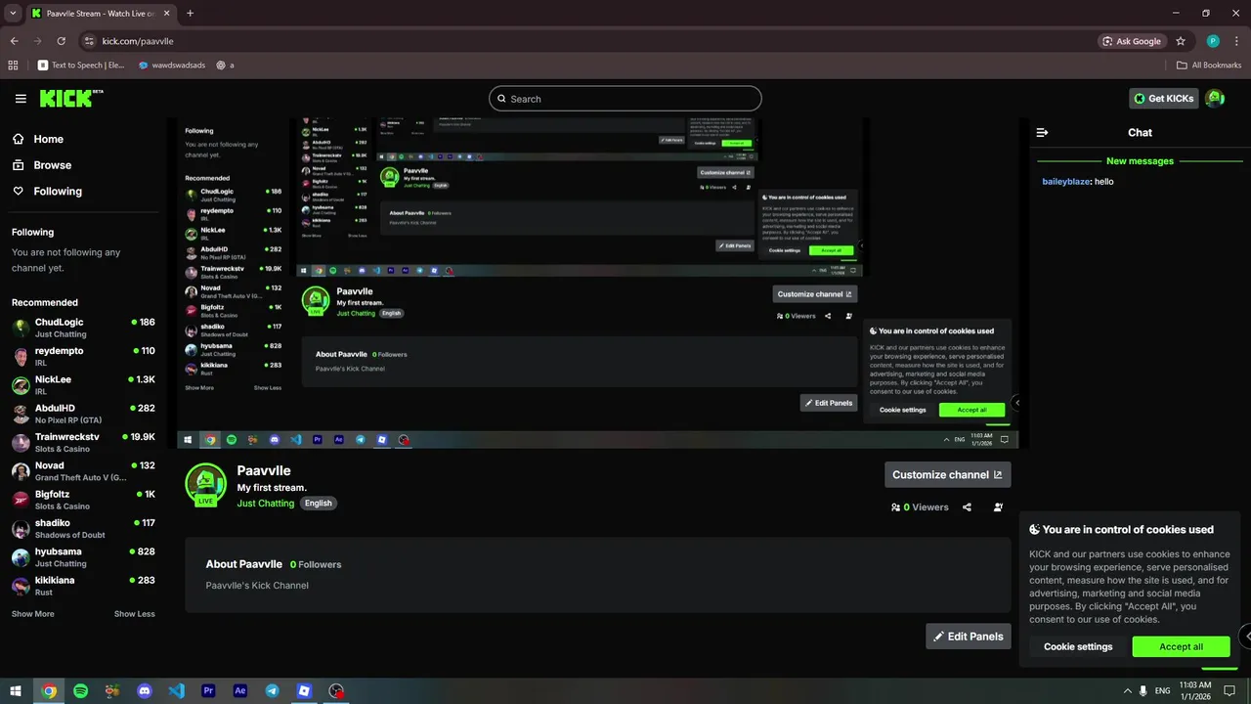
Task: Go back with browser back arrow
Action: (15, 41)
